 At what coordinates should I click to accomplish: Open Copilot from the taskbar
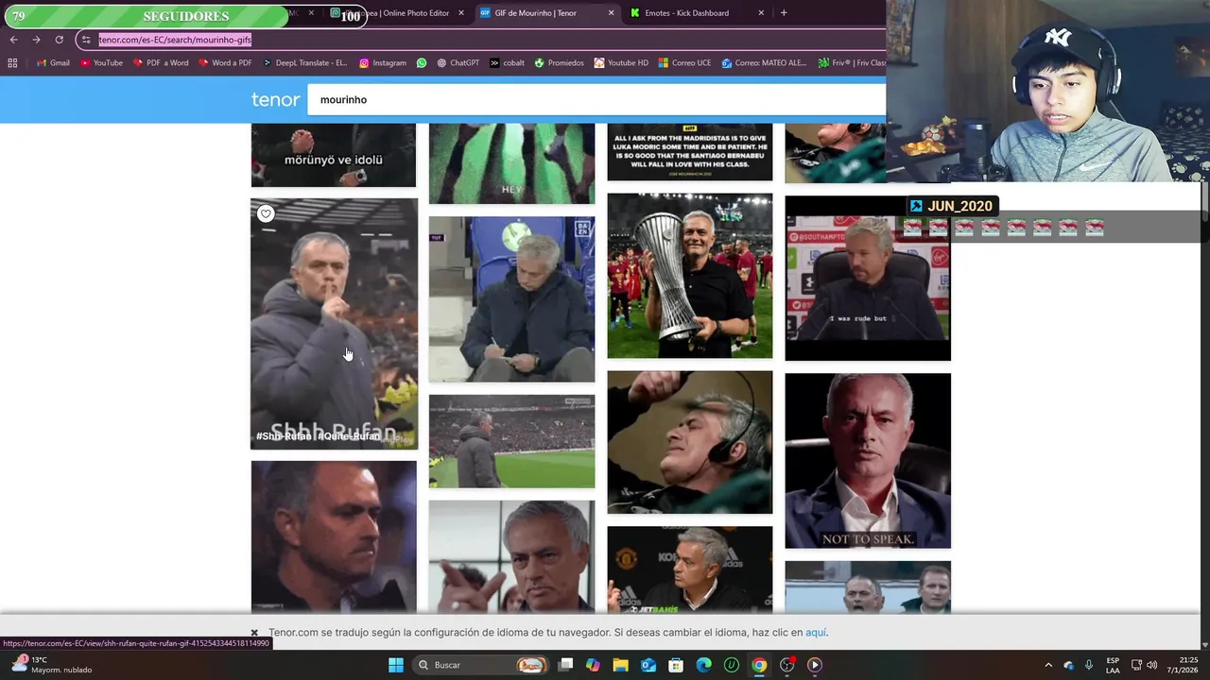pos(593,665)
